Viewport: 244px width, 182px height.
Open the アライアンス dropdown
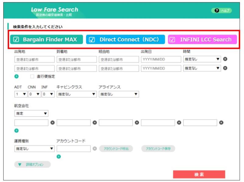click(119, 94)
